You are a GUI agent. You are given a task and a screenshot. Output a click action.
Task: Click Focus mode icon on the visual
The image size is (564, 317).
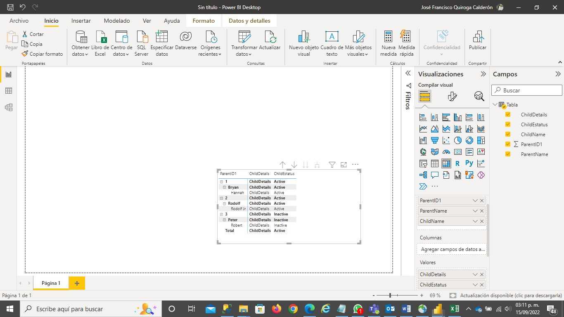[x=344, y=165]
